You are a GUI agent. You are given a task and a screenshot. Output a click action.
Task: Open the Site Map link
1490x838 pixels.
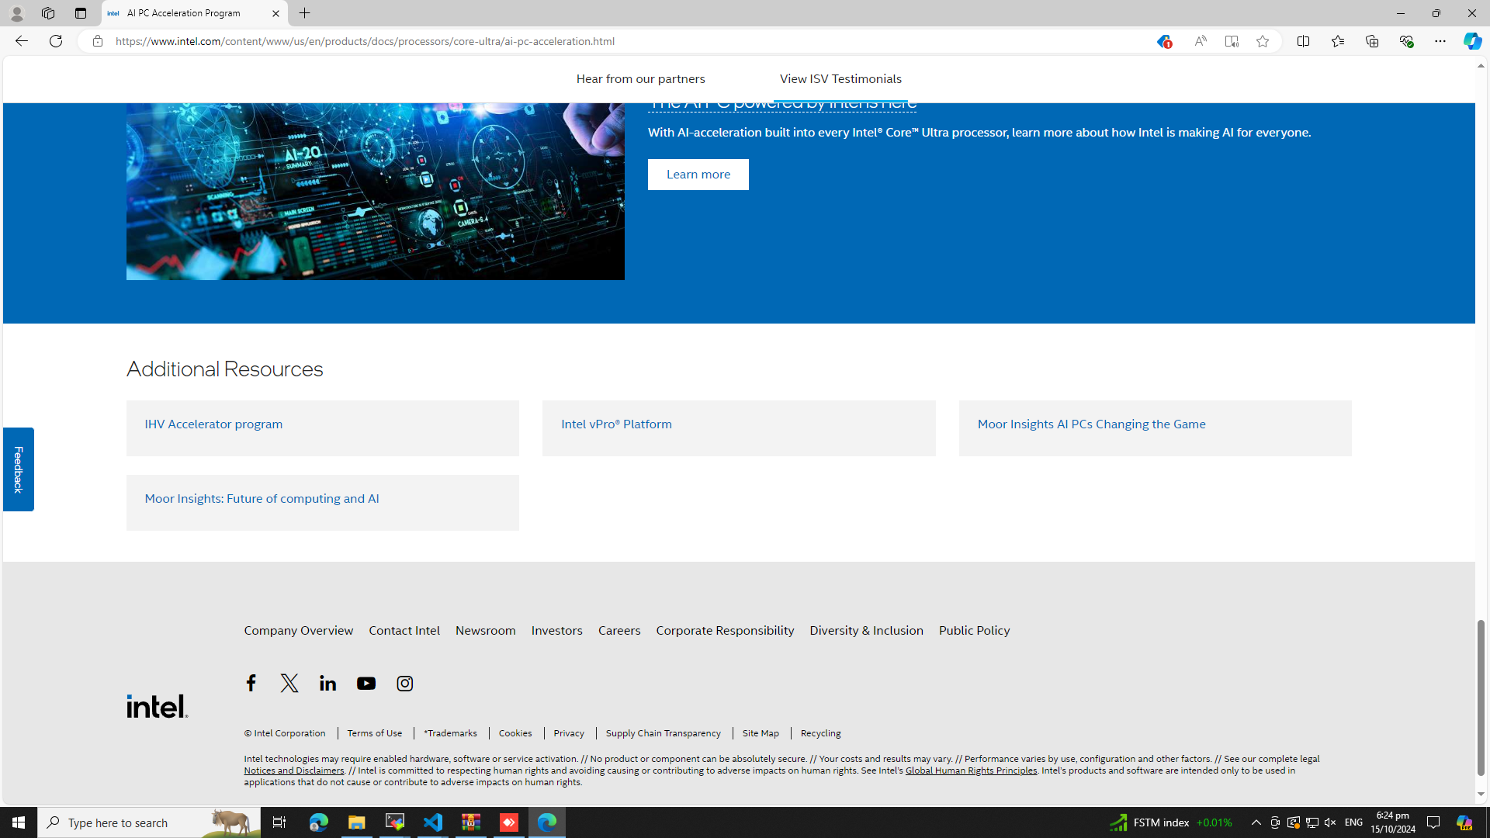pyautogui.click(x=761, y=733)
